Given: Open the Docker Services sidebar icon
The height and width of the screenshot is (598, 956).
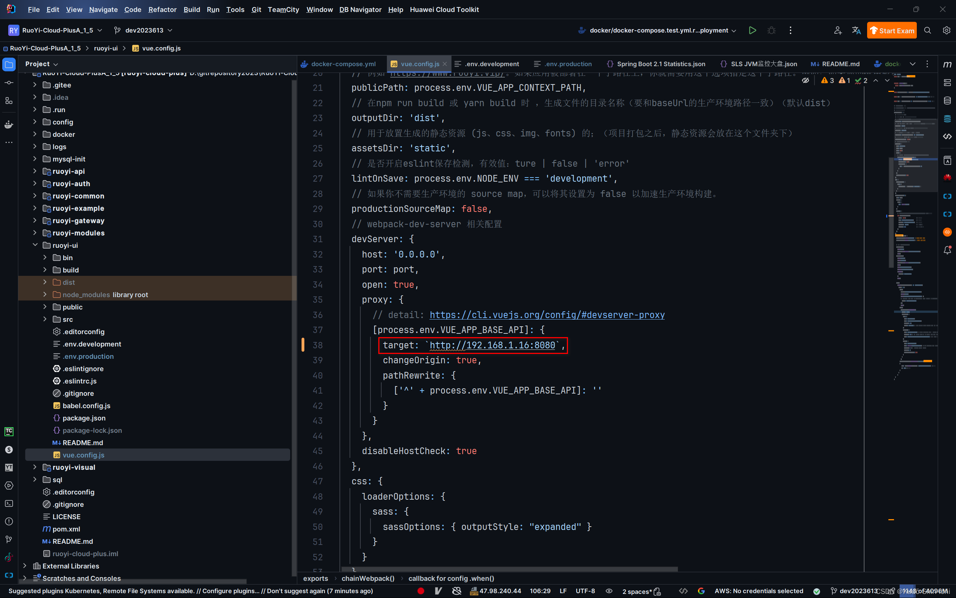Looking at the screenshot, I should 9,124.
